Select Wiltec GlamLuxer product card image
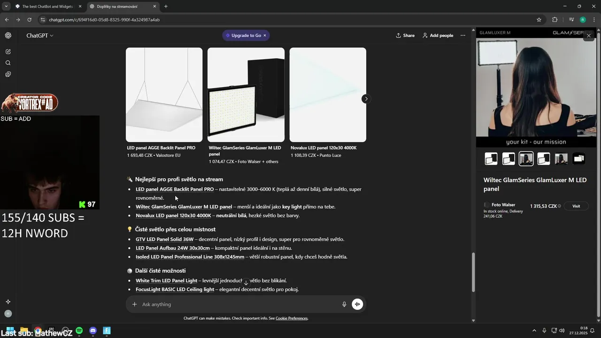The width and height of the screenshot is (601, 338). tap(246, 95)
